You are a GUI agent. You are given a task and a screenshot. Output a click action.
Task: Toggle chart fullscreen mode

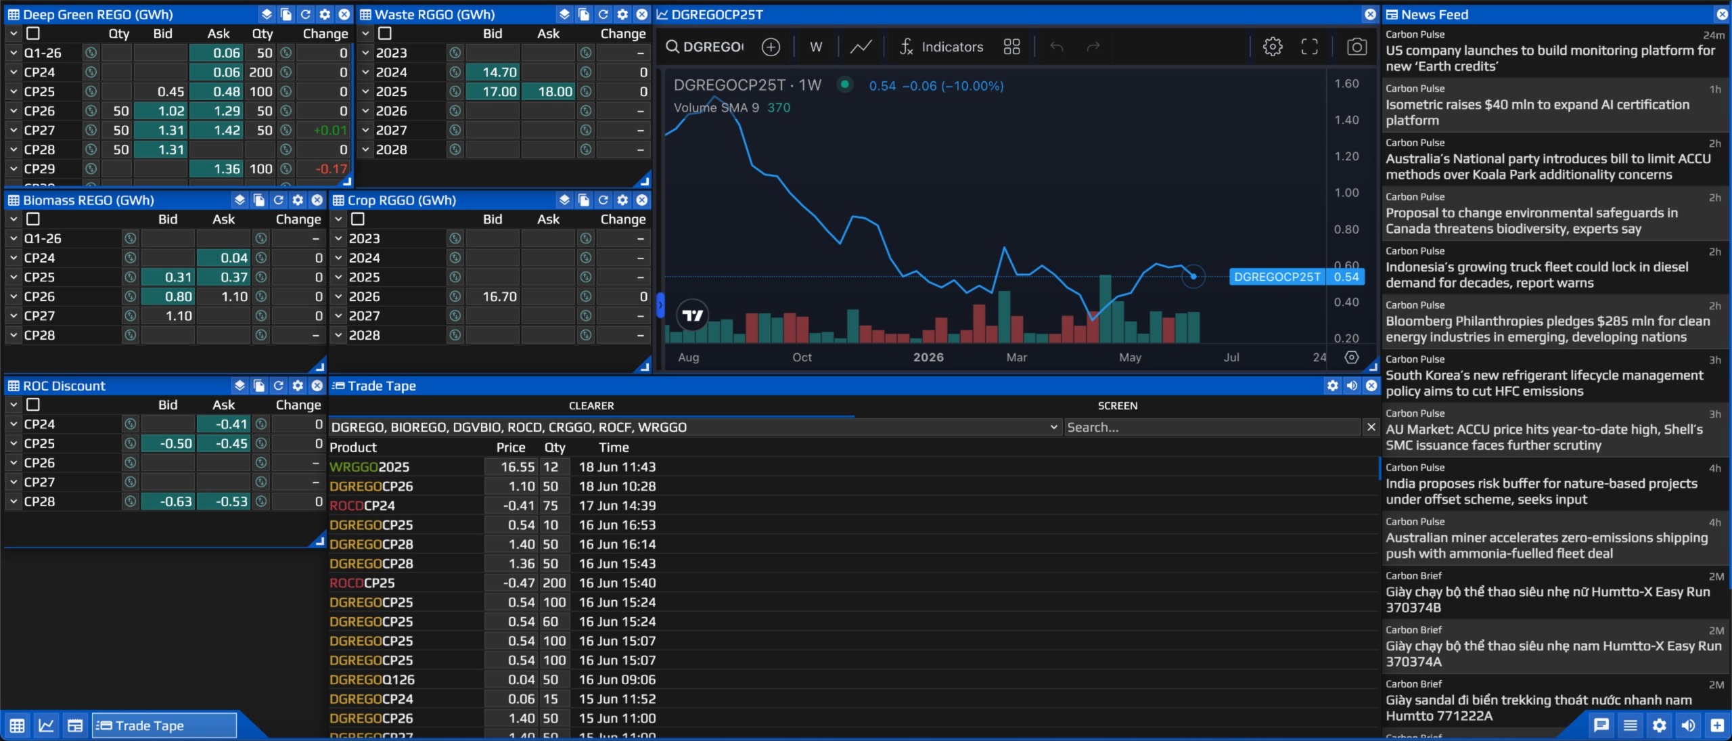(1310, 47)
